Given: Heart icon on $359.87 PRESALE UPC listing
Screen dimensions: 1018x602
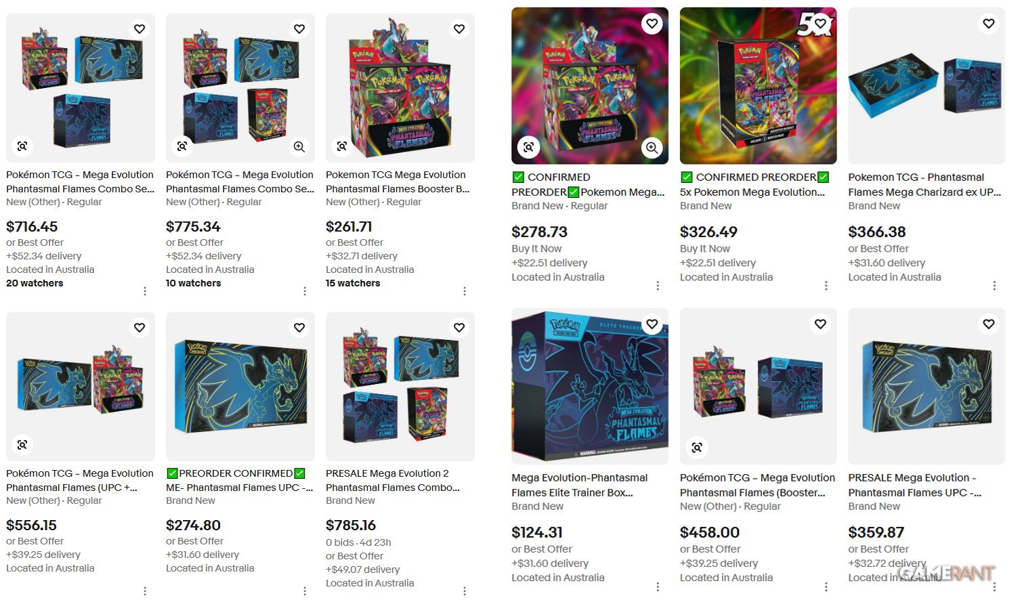Looking at the screenshot, I should pyautogui.click(x=989, y=324).
